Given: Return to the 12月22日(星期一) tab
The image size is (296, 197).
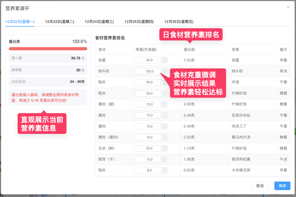Looking at the screenshot, I should (x=20, y=22).
